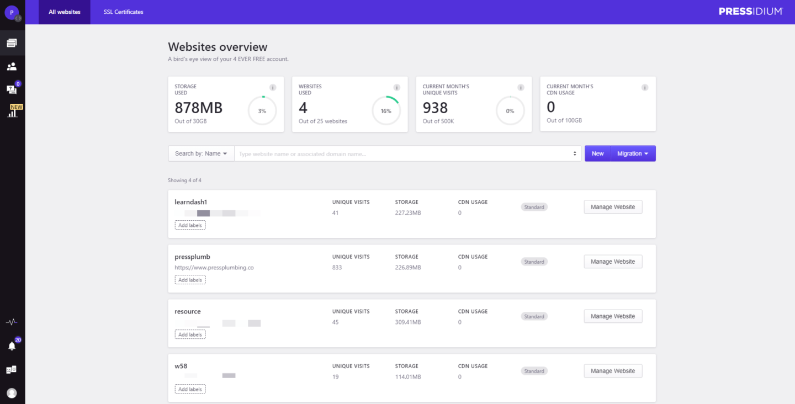The width and height of the screenshot is (795, 404).
Task: Click Add labels under resource
Action: pyautogui.click(x=190, y=334)
